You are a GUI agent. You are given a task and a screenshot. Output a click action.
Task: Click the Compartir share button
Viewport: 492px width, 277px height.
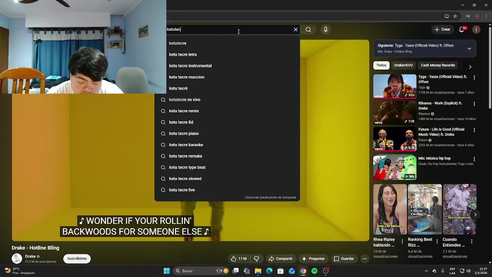click(x=281, y=259)
